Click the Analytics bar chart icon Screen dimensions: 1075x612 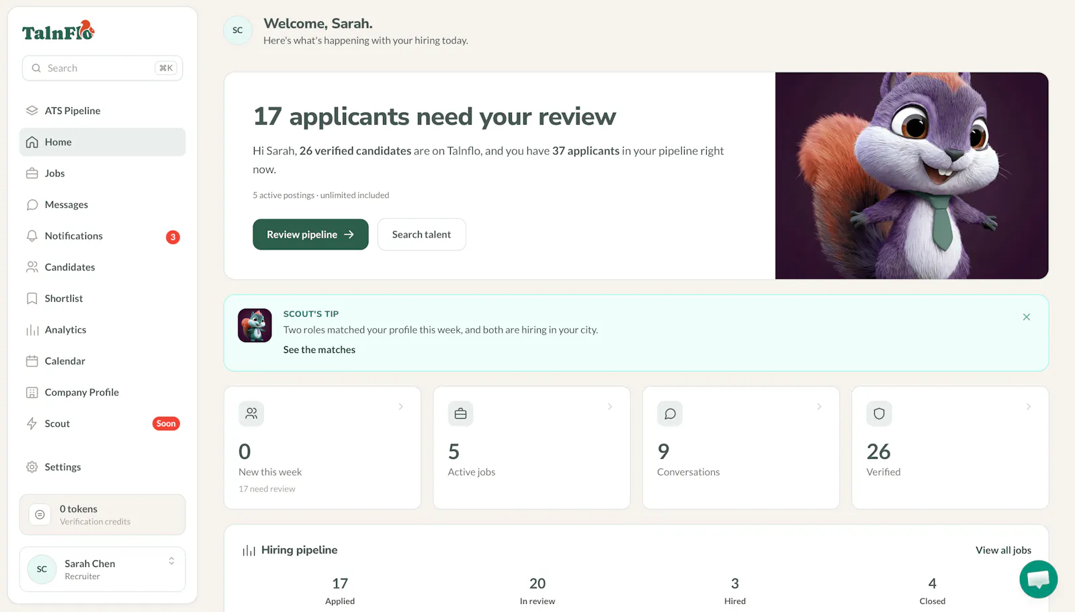click(32, 330)
